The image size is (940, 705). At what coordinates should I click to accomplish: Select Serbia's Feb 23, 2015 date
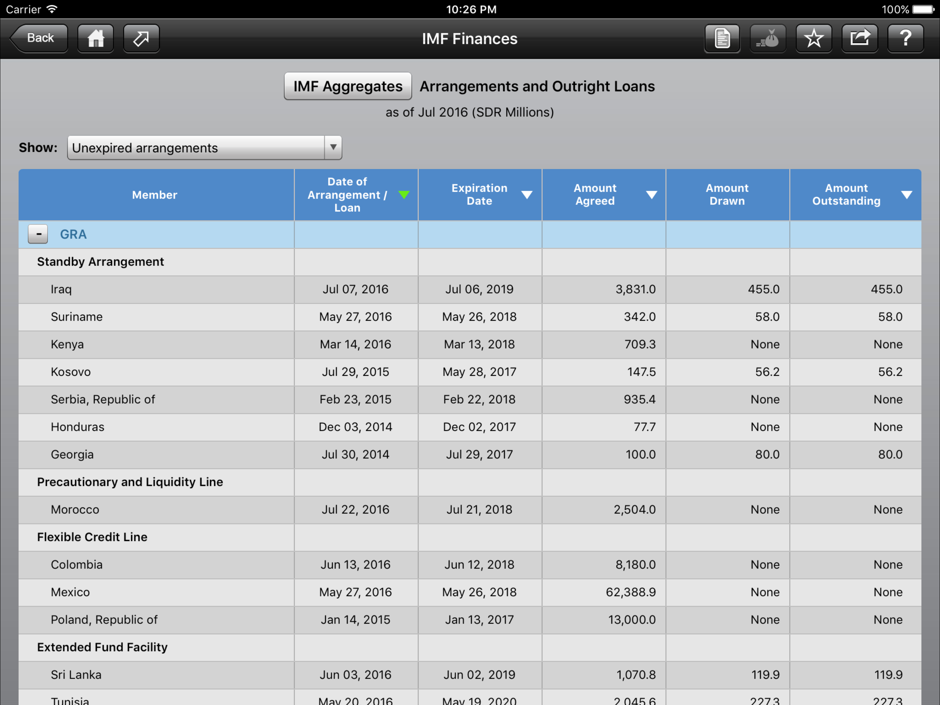pyautogui.click(x=356, y=400)
